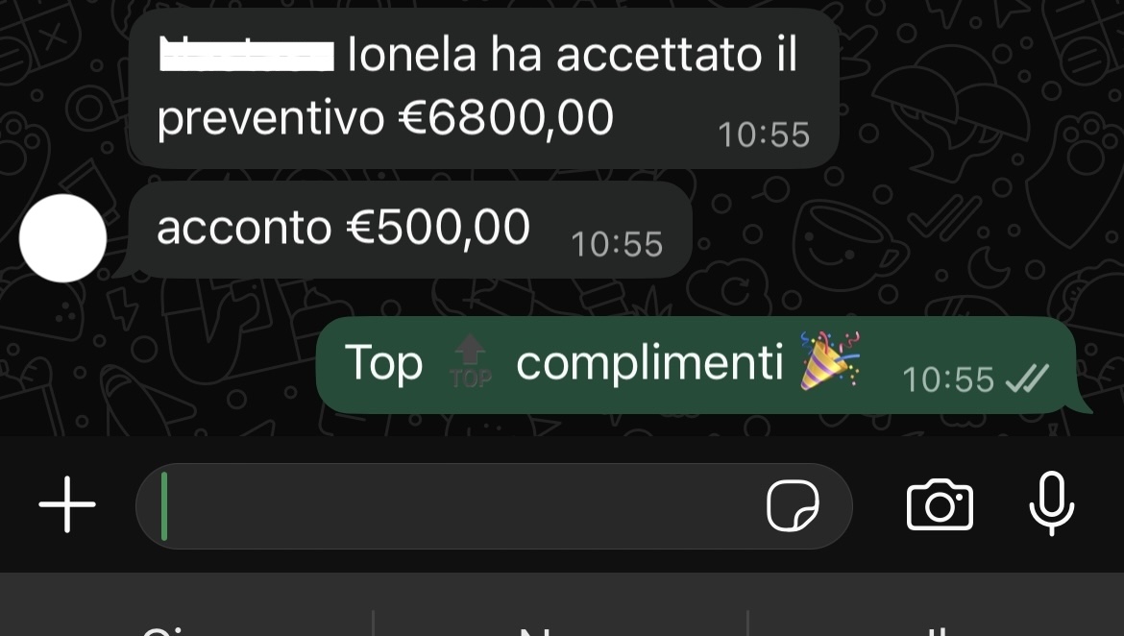Tap the TOP arrow emoji
The width and height of the screenshot is (1124, 636).
pos(470,362)
